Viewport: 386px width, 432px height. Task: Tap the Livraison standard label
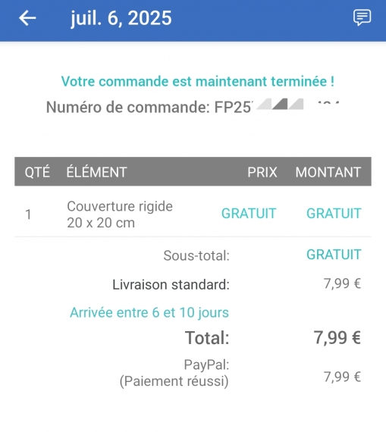[x=171, y=285]
